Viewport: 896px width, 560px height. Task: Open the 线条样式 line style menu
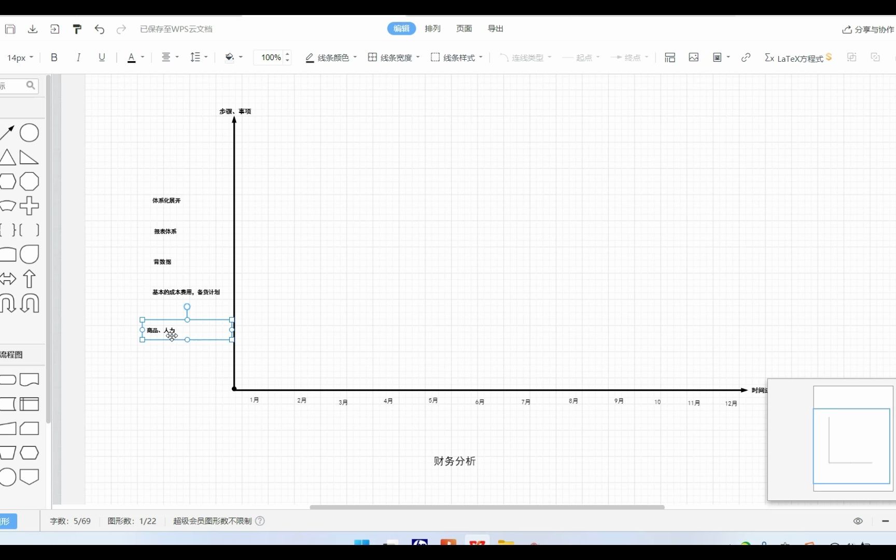456,58
